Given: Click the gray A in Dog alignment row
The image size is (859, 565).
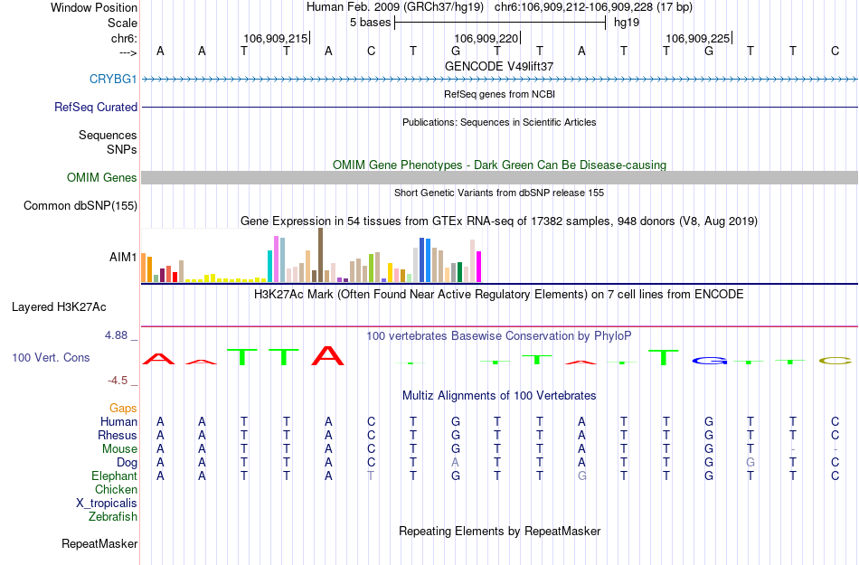Looking at the screenshot, I should pos(455,463).
